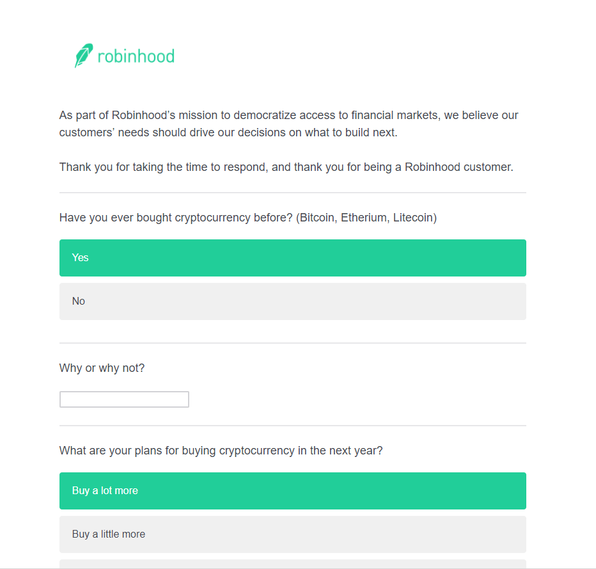Select the Yes answer option
The height and width of the screenshot is (569, 596).
pos(292,258)
